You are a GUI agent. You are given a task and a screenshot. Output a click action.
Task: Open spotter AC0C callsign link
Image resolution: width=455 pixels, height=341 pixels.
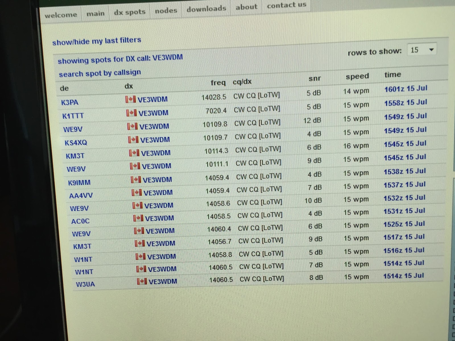coord(80,221)
